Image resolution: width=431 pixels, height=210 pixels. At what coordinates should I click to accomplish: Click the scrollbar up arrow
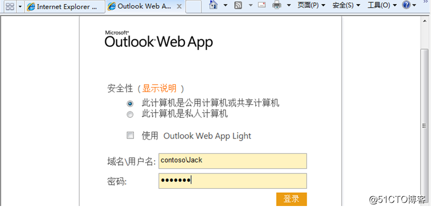coord(424,21)
